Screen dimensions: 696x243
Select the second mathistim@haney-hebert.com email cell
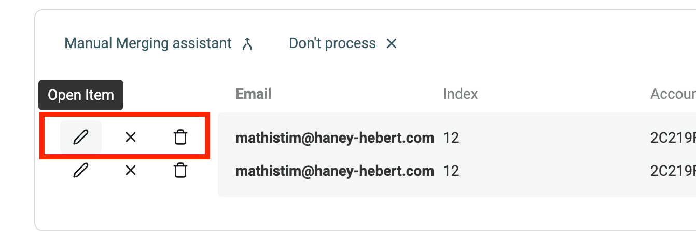tap(335, 171)
